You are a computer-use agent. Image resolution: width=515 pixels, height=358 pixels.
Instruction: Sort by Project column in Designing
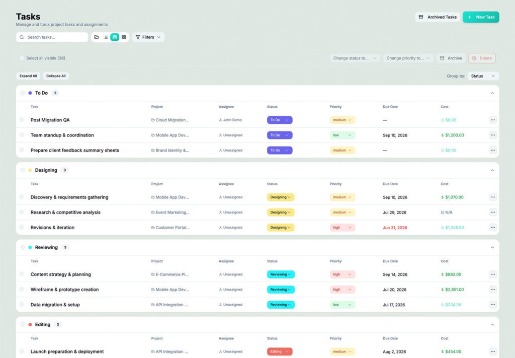(x=157, y=184)
